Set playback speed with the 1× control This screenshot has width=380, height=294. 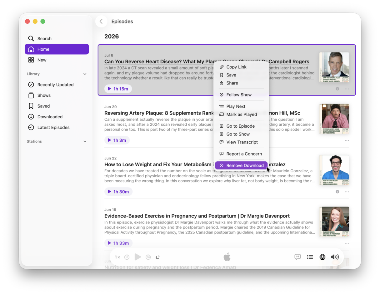[x=117, y=257]
